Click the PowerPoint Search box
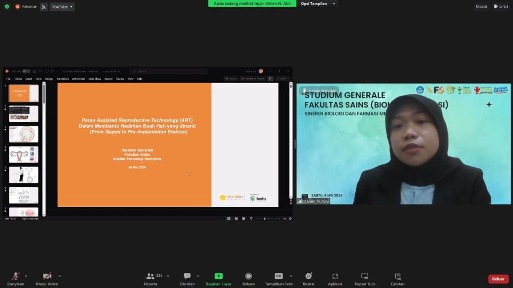This screenshot has height=288, width=513. point(169,71)
